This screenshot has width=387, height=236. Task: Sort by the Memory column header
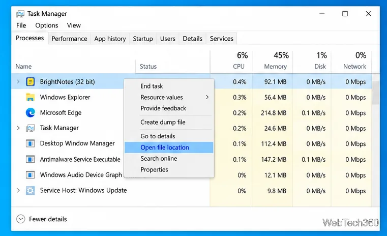[x=276, y=67]
